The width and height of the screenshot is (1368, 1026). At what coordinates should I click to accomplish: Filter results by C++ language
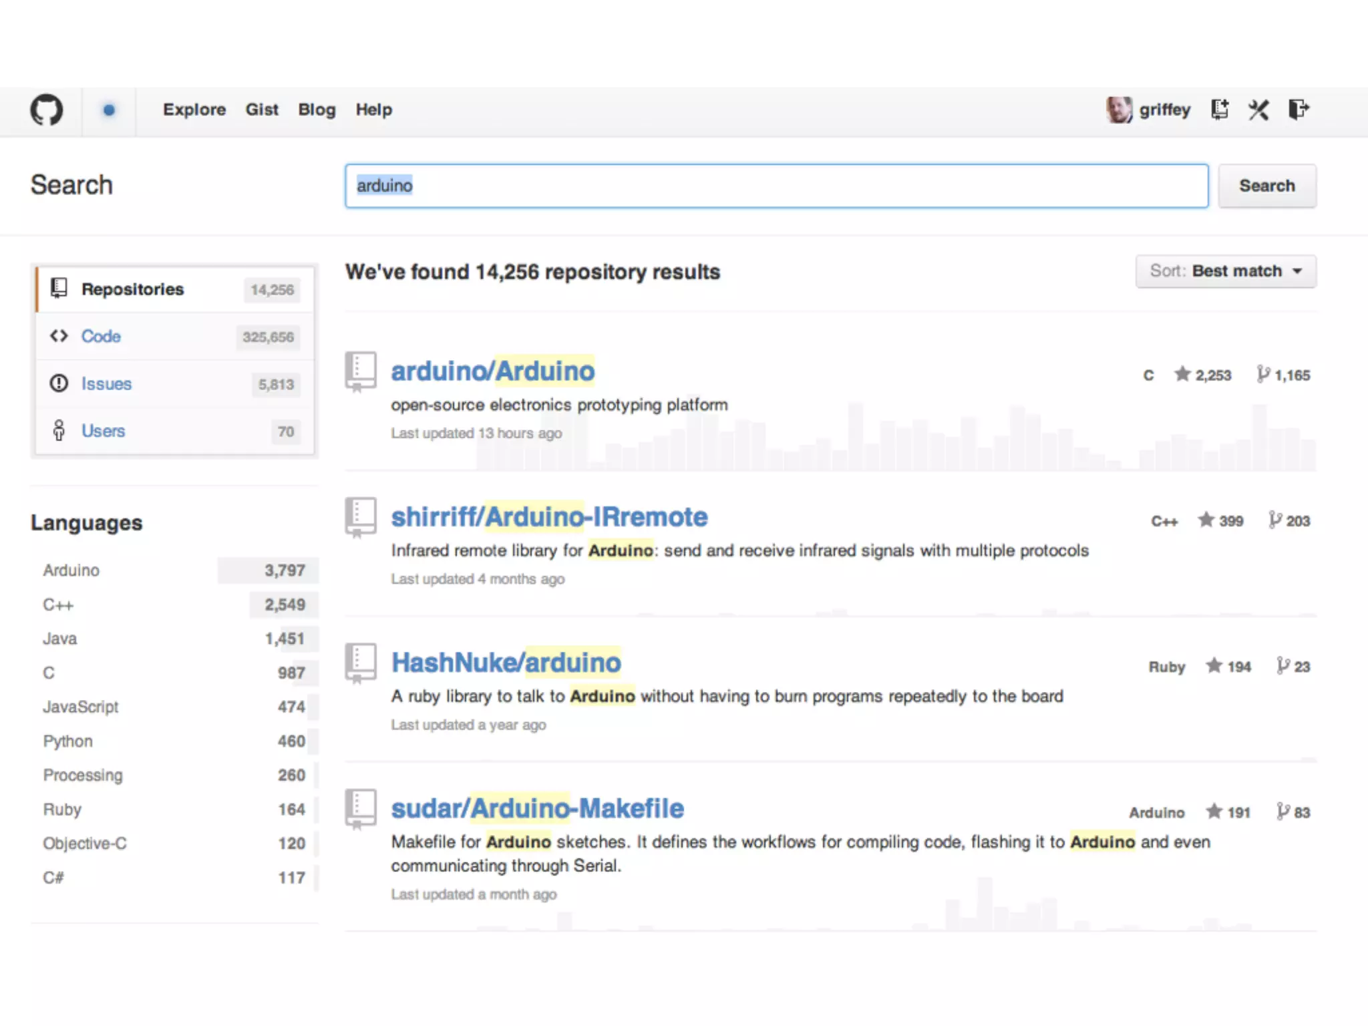[x=58, y=605]
